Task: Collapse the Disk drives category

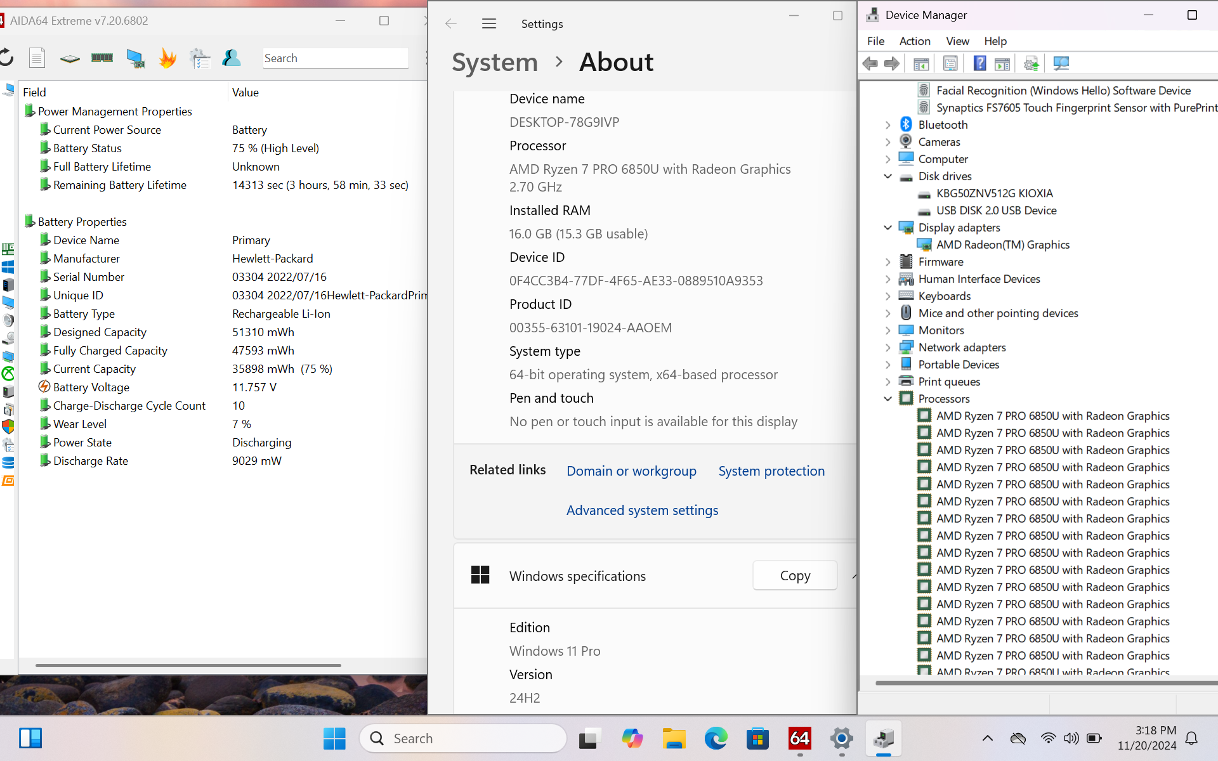Action: (x=888, y=176)
